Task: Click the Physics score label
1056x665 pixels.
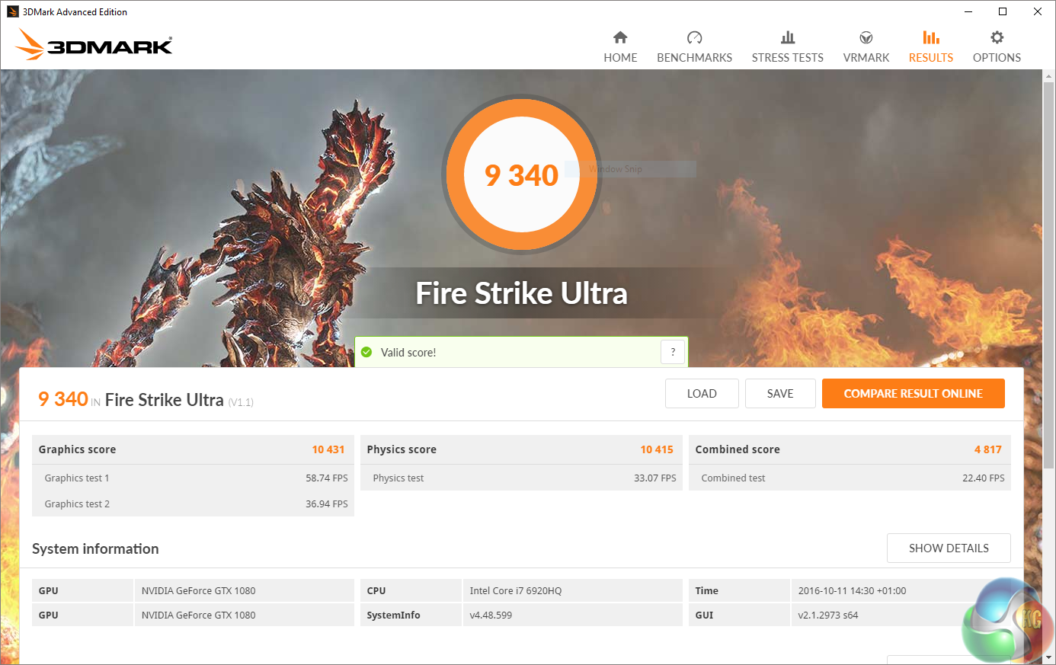Action: 402,449
